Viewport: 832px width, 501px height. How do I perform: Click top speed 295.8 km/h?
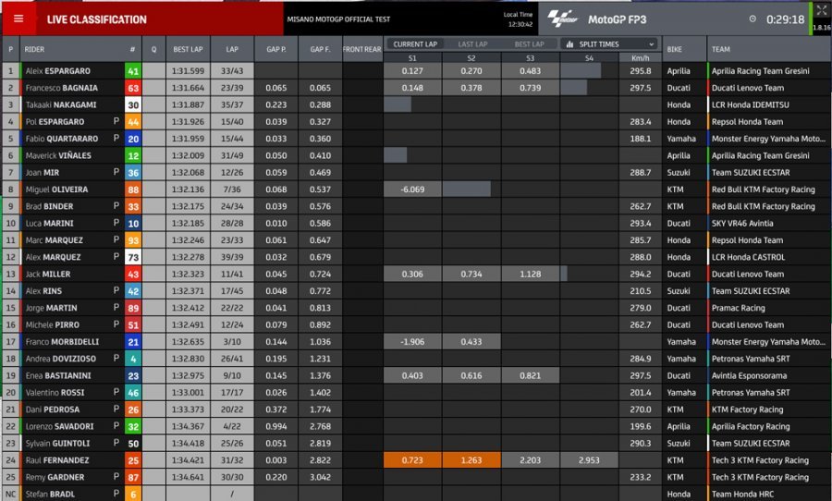(641, 70)
